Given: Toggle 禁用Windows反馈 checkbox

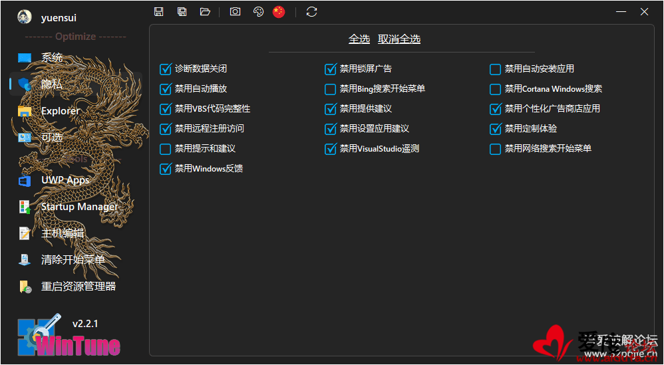Looking at the screenshot, I should click(x=165, y=169).
